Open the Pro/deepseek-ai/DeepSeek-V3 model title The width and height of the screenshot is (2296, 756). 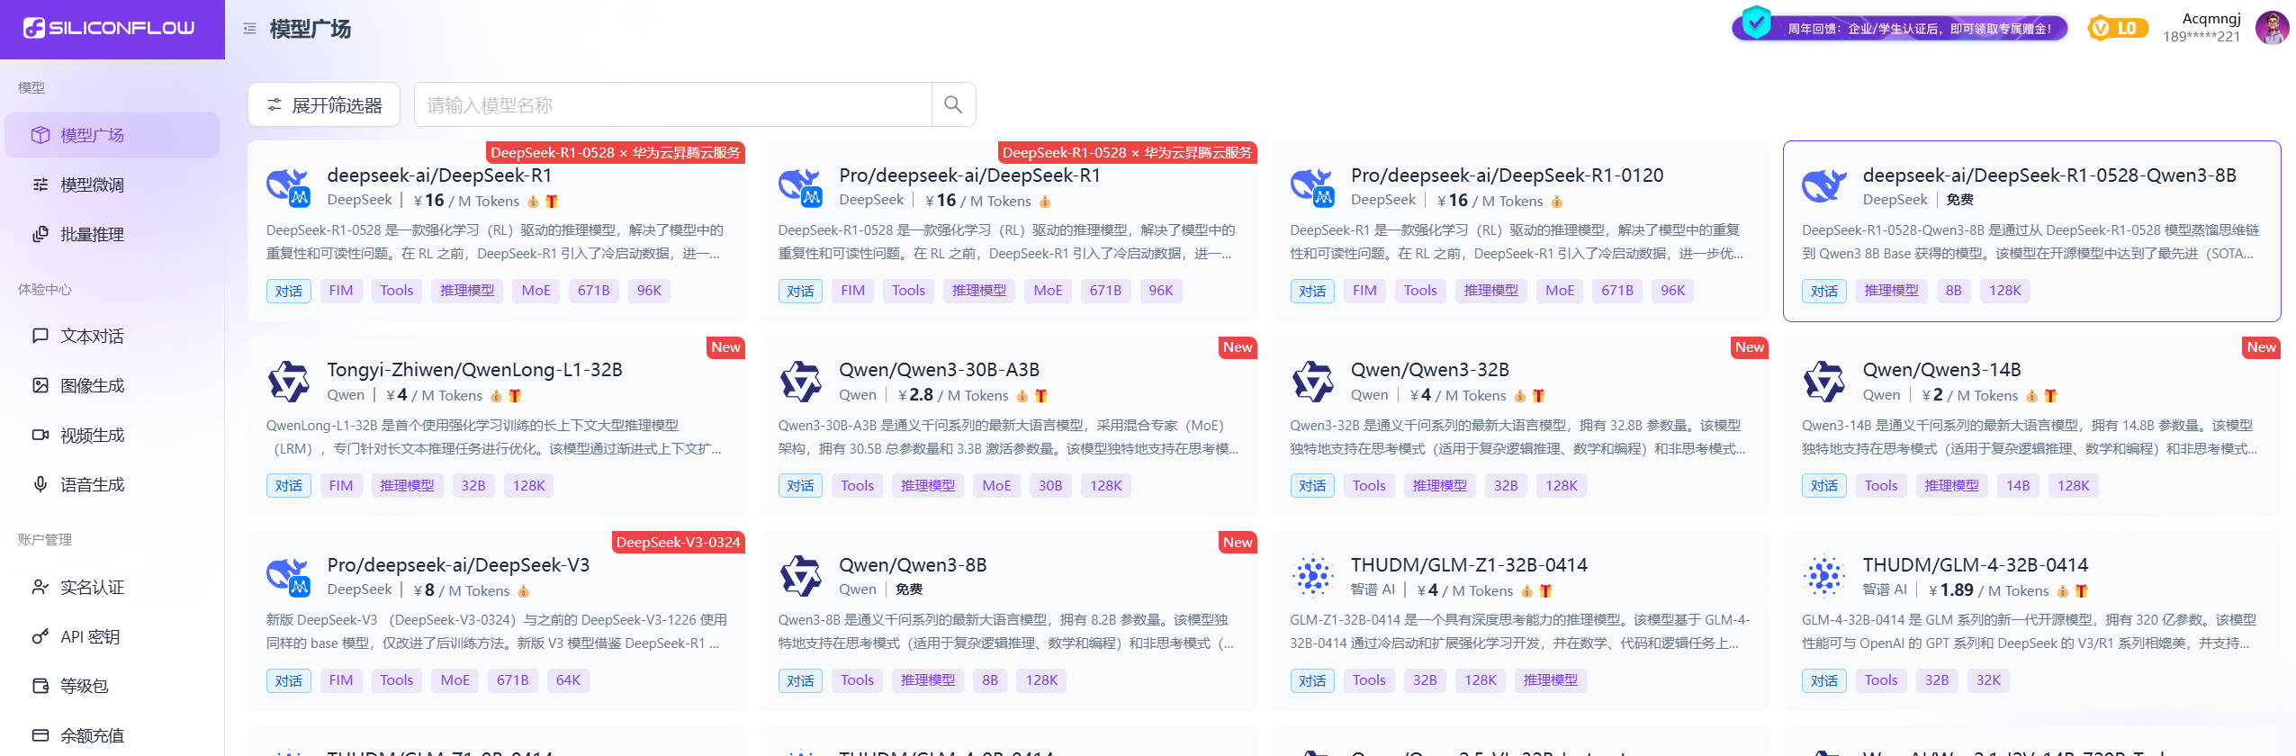458,565
